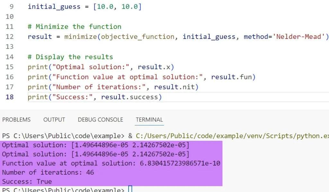Click the python.exe path in terminal command
The height and width of the screenshot is (192, 329).
(x=231, y=136)
